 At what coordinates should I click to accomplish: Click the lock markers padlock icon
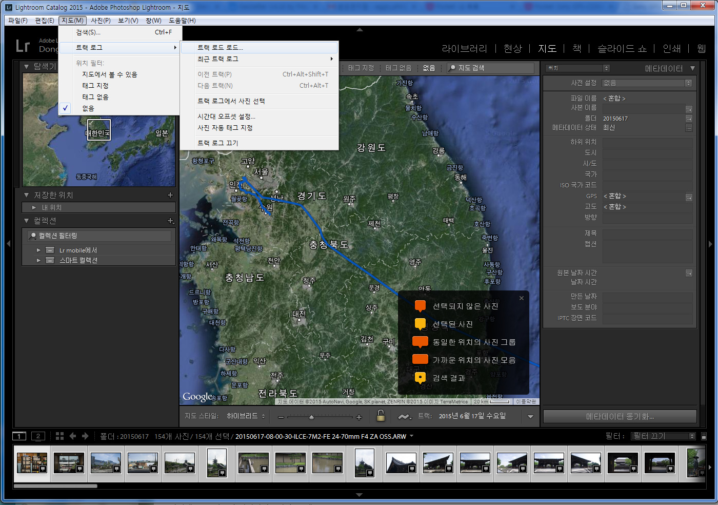[x=381, y=416]
